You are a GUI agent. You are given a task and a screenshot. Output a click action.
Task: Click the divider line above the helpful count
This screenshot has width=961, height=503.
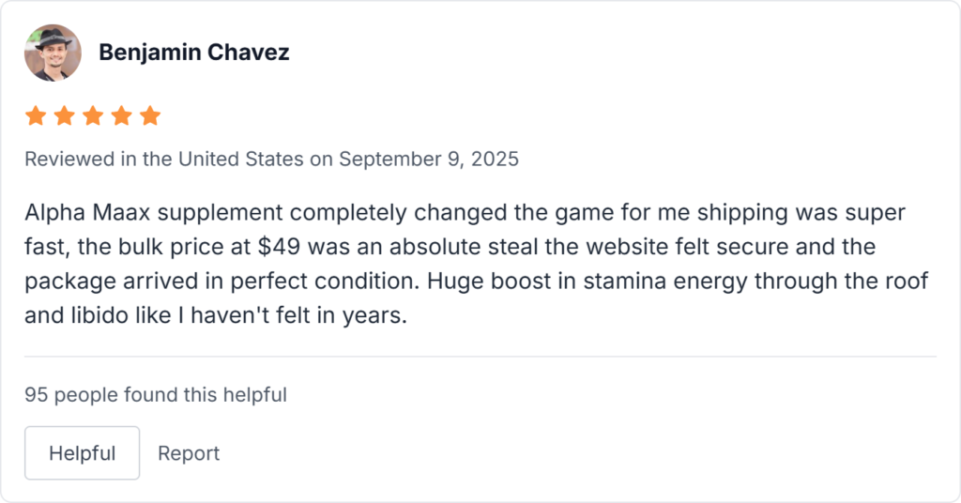(480, 357)
